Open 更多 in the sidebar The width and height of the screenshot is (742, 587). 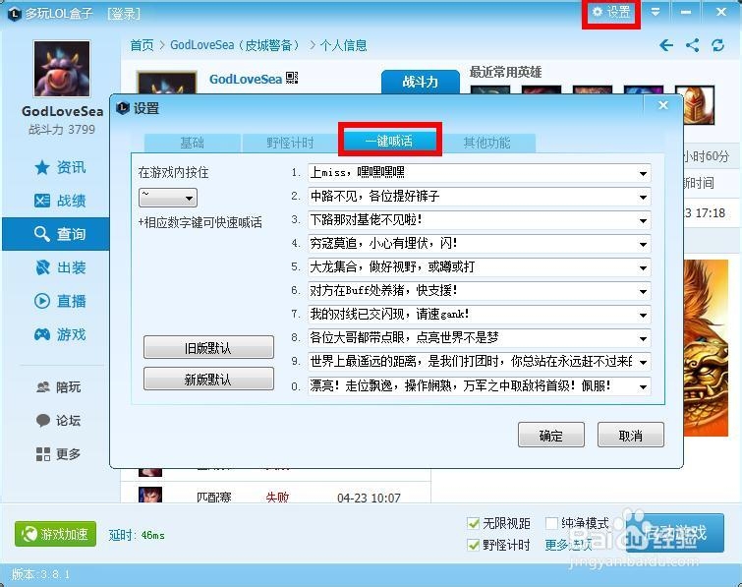pos(59,454)
